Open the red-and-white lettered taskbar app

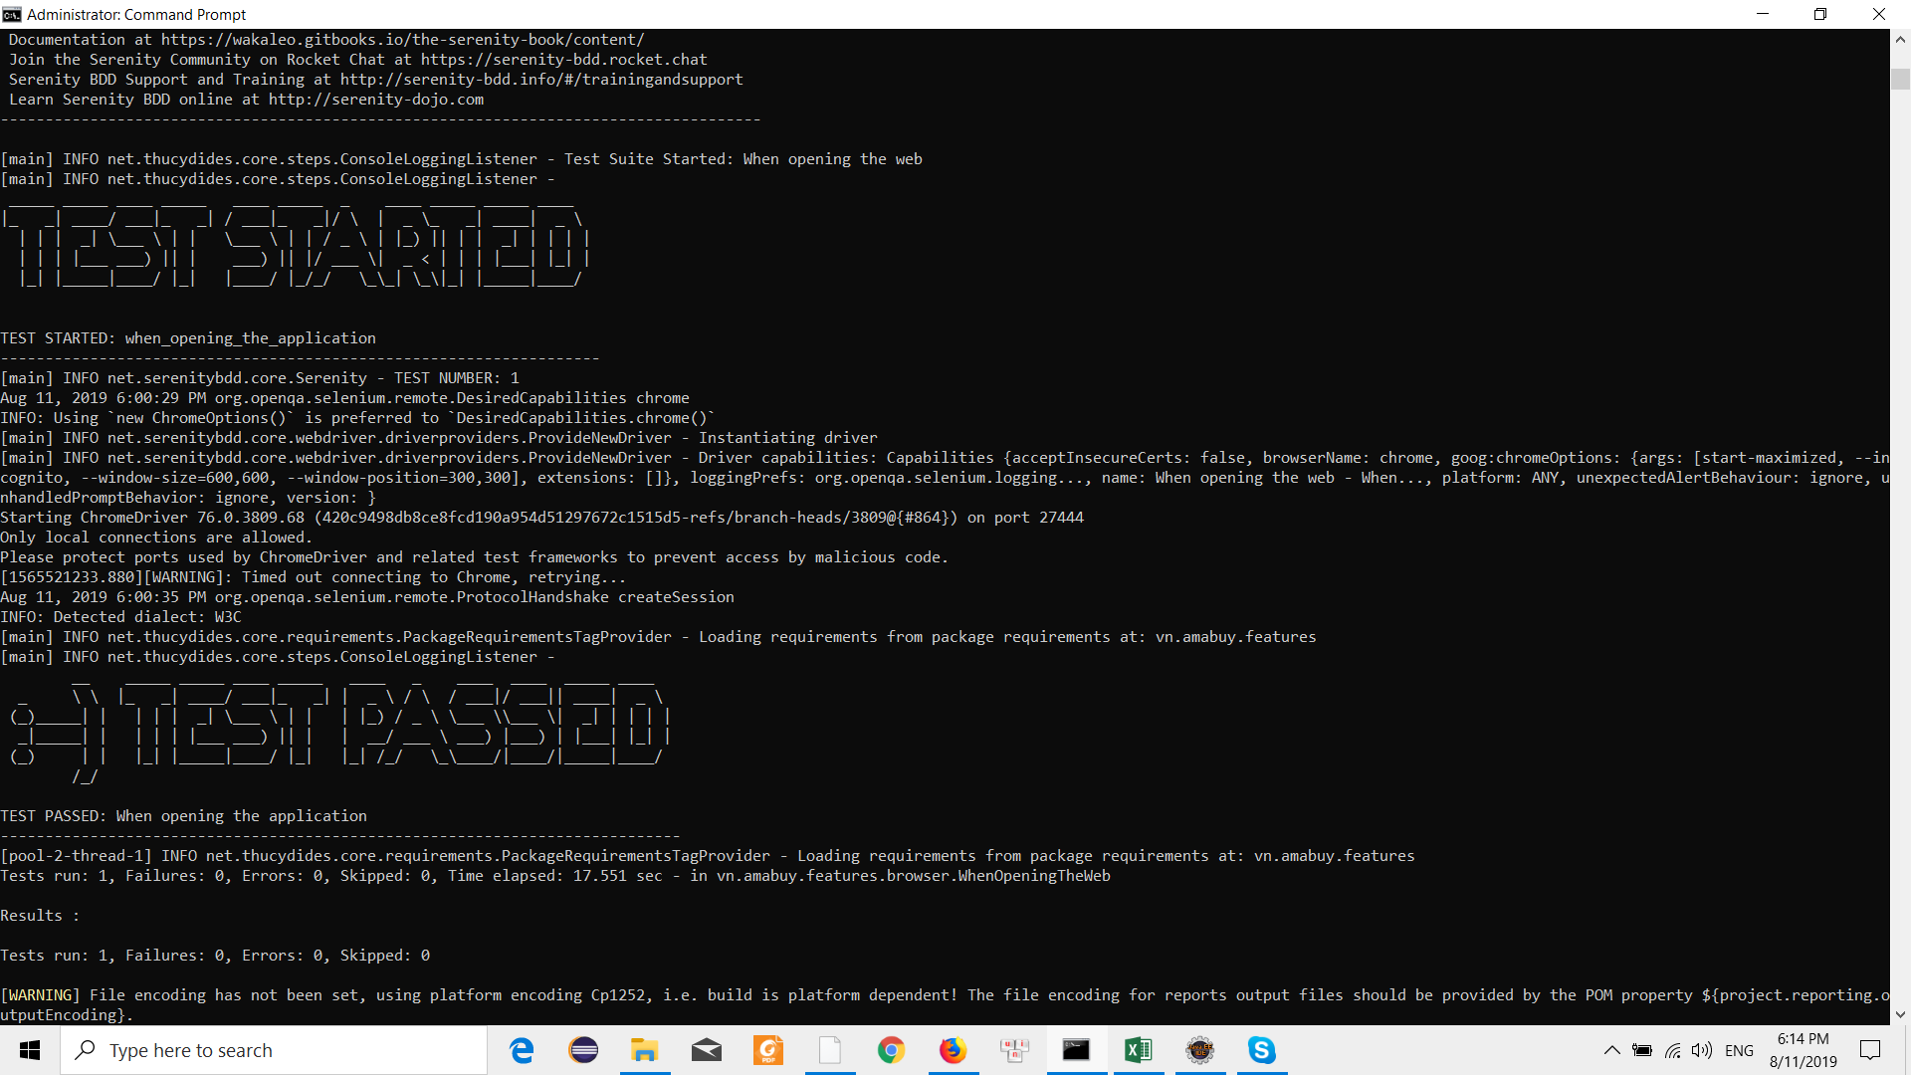pos(1015,1050)
